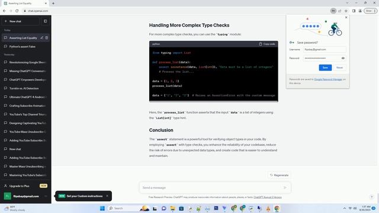The width and height of the screenshot is (379, 213).
Task: Dismiss the Set your Custom instructions tooltip
Action: 107,196
